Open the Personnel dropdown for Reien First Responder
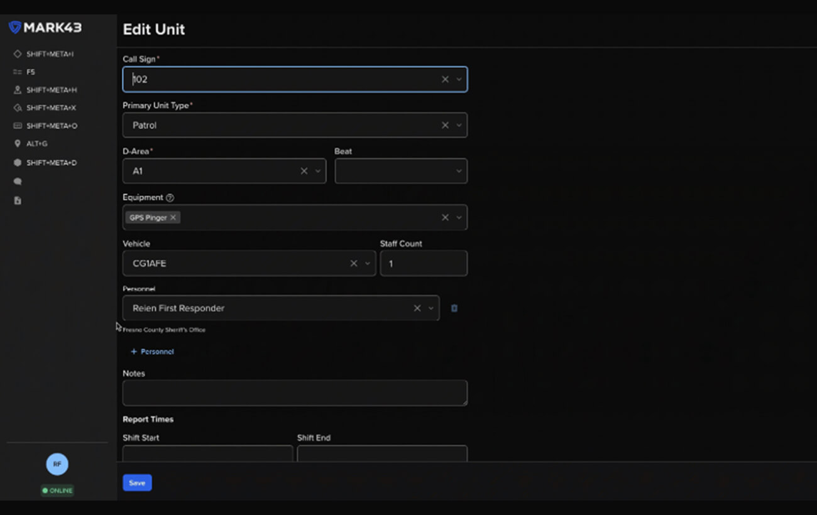The width and height of the screenshot is (817, 515). tap(431, 308)
